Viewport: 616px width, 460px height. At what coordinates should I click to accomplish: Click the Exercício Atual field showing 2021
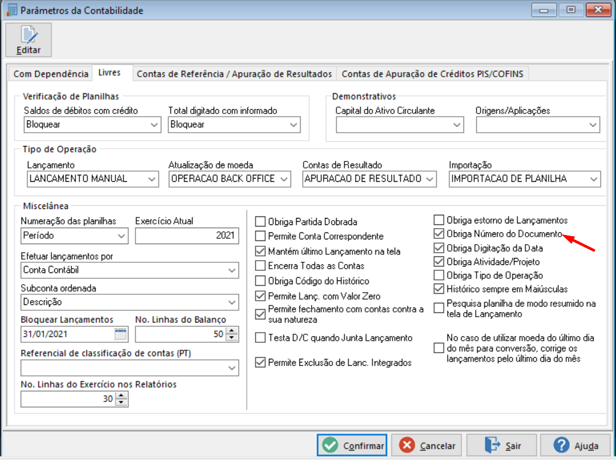187,236
